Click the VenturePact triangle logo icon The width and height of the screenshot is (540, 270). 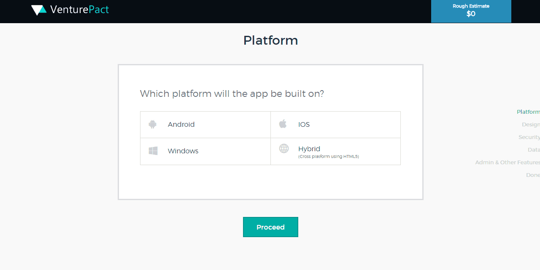39,10
